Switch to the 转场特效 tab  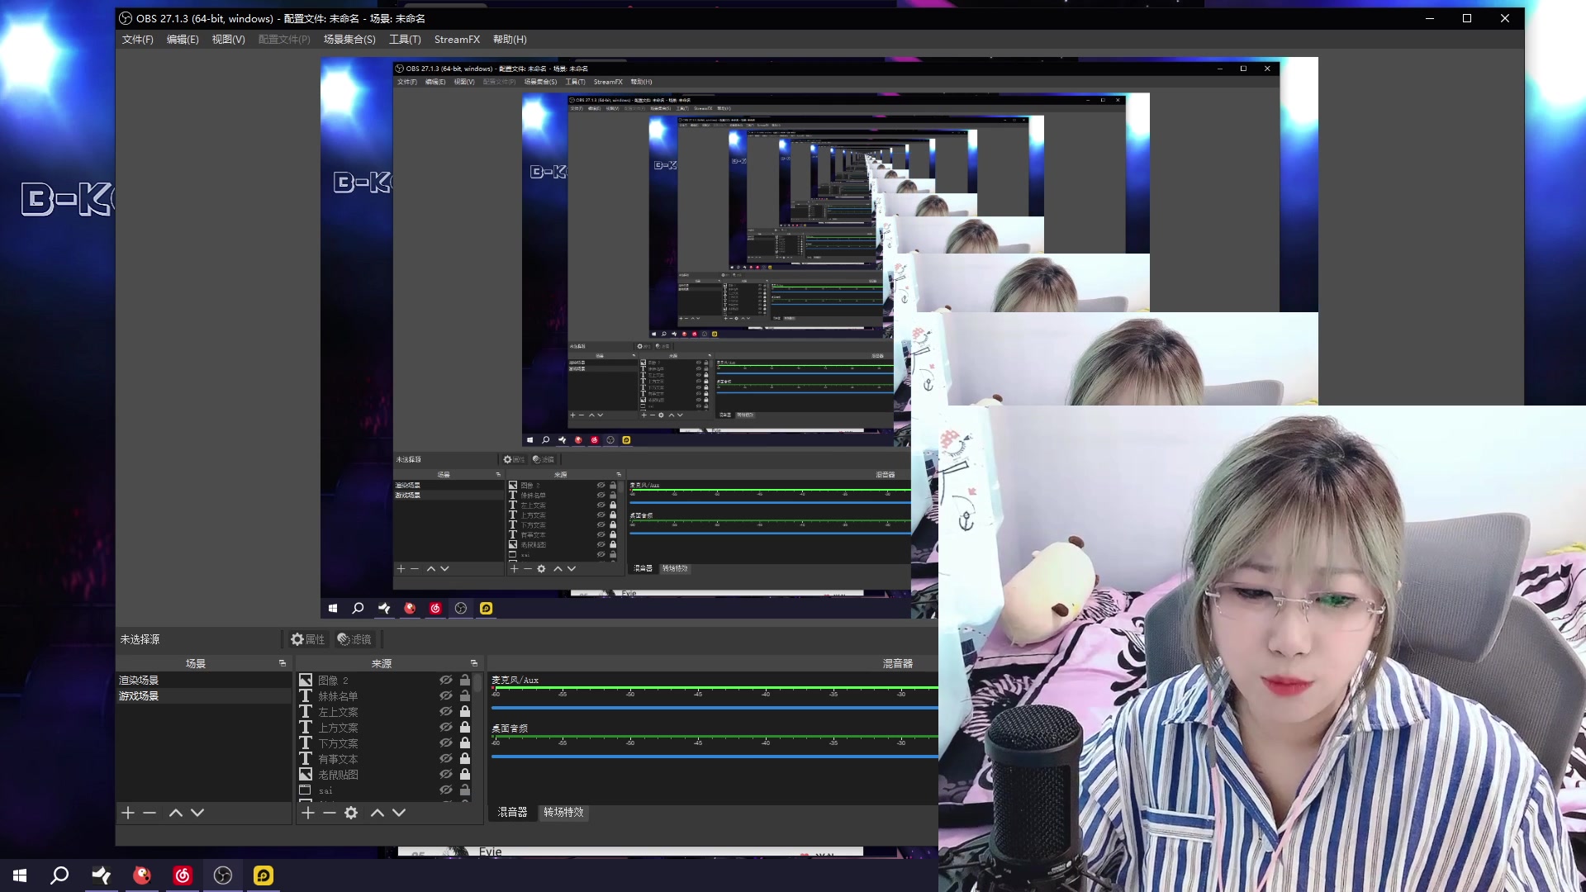(563, 812)
